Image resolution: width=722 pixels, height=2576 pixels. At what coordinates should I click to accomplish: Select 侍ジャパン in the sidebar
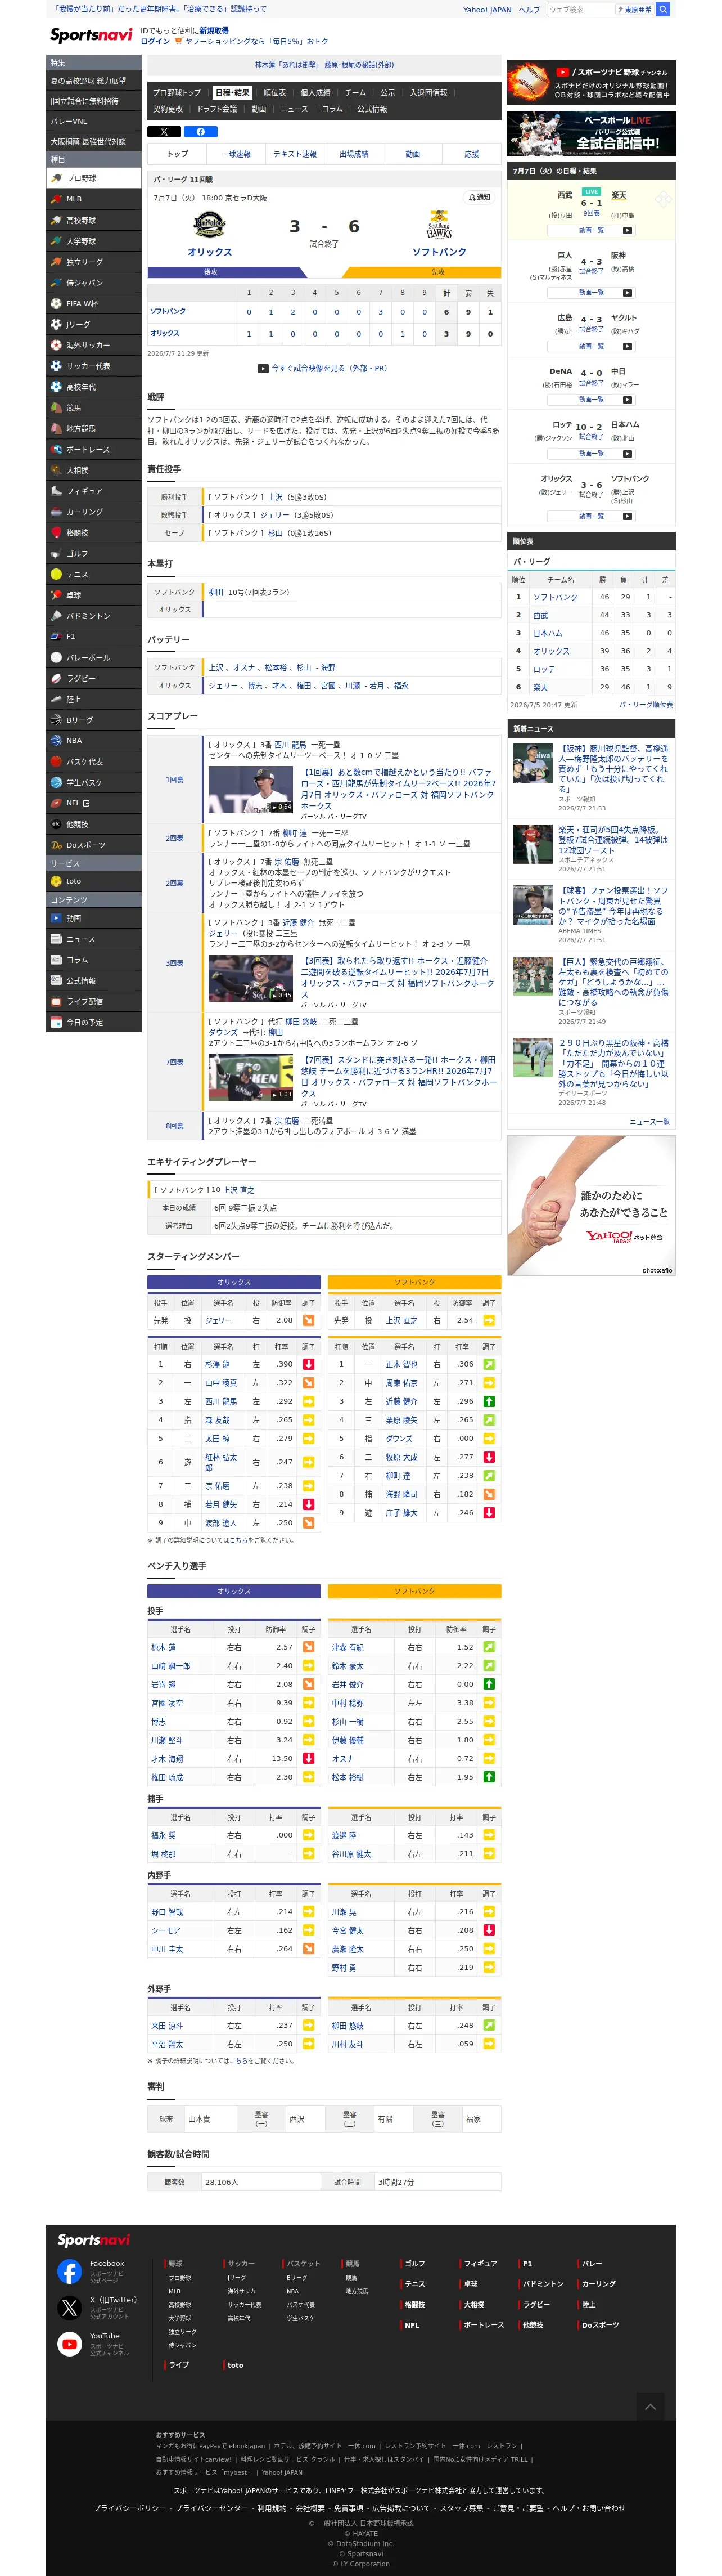[94, 283]
